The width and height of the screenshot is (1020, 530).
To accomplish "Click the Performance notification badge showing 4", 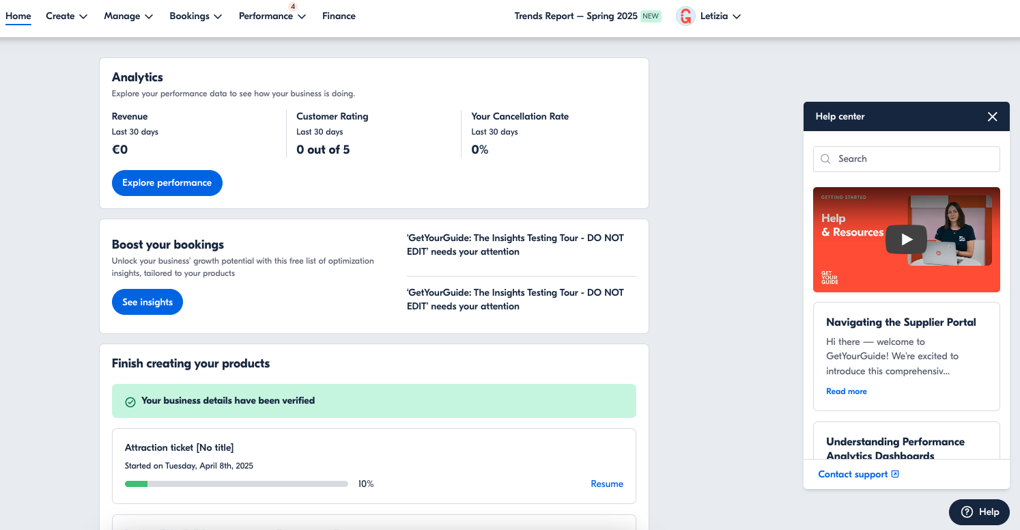I will (293, 6).
